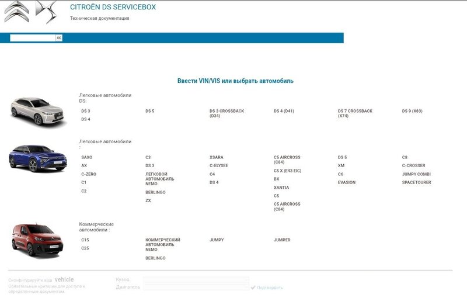Select the C5 model link
Screen dimensions: 467x308
(276, 196)
